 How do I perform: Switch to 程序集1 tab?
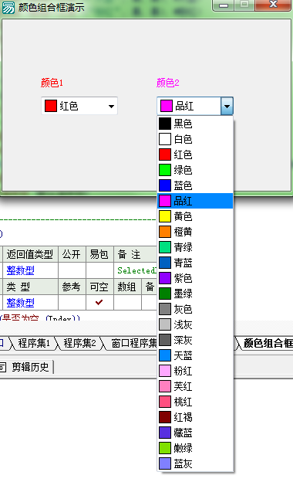tap(33, 343)
